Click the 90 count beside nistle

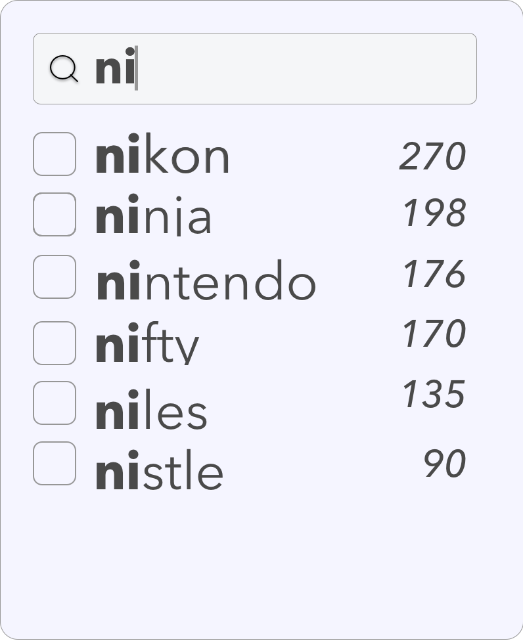[x=444, y=464]
